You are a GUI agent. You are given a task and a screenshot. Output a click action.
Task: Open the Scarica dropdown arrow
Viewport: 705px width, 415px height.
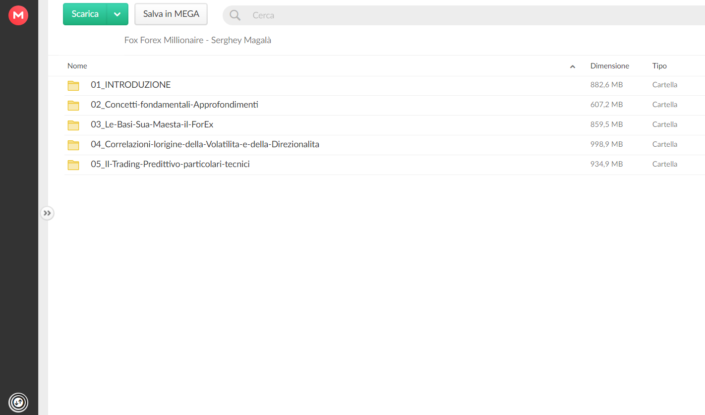point(117,14)
